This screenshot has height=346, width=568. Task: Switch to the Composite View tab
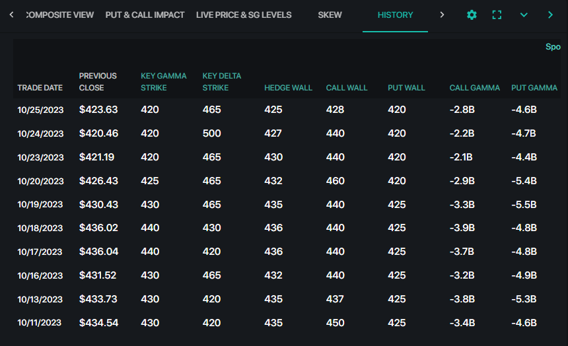pyautogui.click(x=59, y=15)
